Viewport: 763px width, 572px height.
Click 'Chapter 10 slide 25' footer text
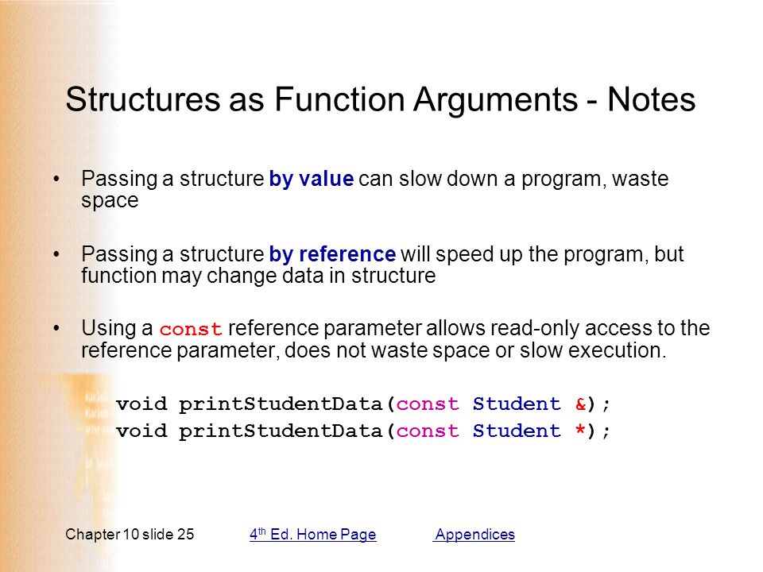point(130,534)
